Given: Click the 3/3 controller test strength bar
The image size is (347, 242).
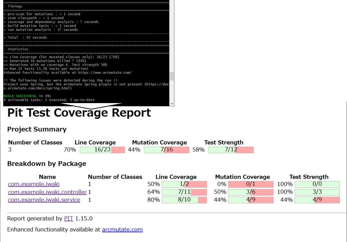Looking at the screenshot, I should click(317, 192).
